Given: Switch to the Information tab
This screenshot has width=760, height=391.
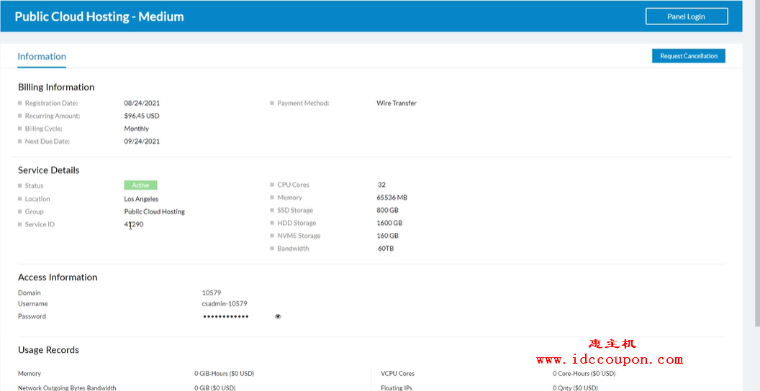Looking at the screenshot, I should coord(42,57).
